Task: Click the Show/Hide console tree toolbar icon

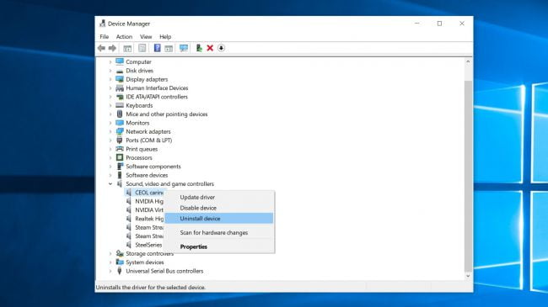Action: [127, 48]
